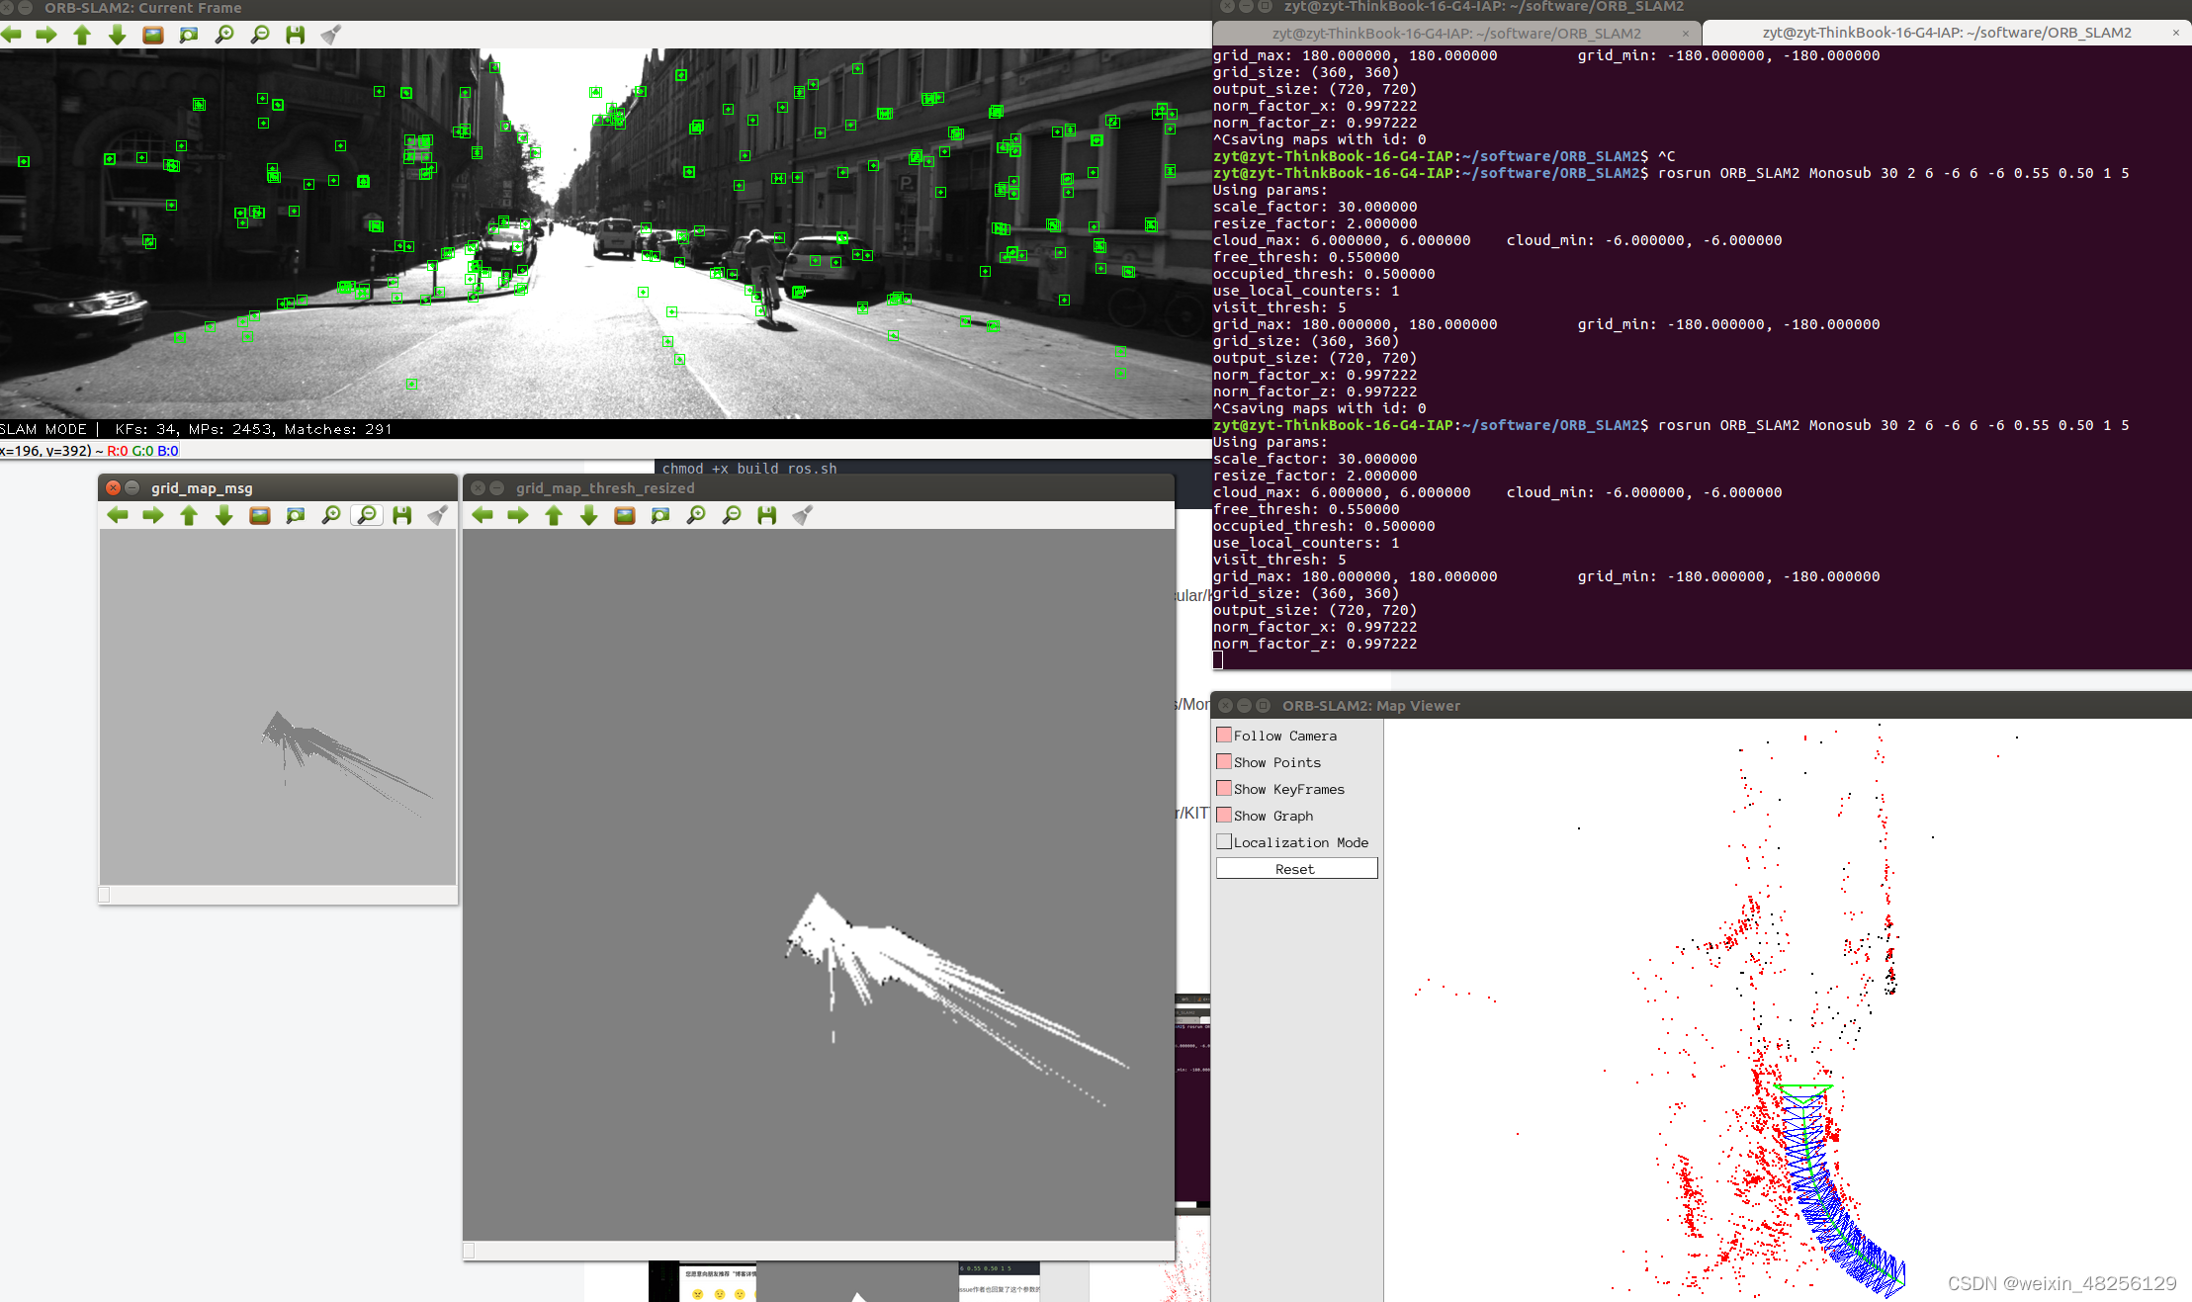Screen dimensions: 2192x1302
Task: Save the current frame using the floppy disk icon
Action: point(296,35)
